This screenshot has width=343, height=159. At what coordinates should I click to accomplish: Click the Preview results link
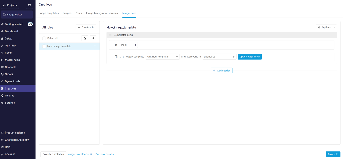[105, 154]
